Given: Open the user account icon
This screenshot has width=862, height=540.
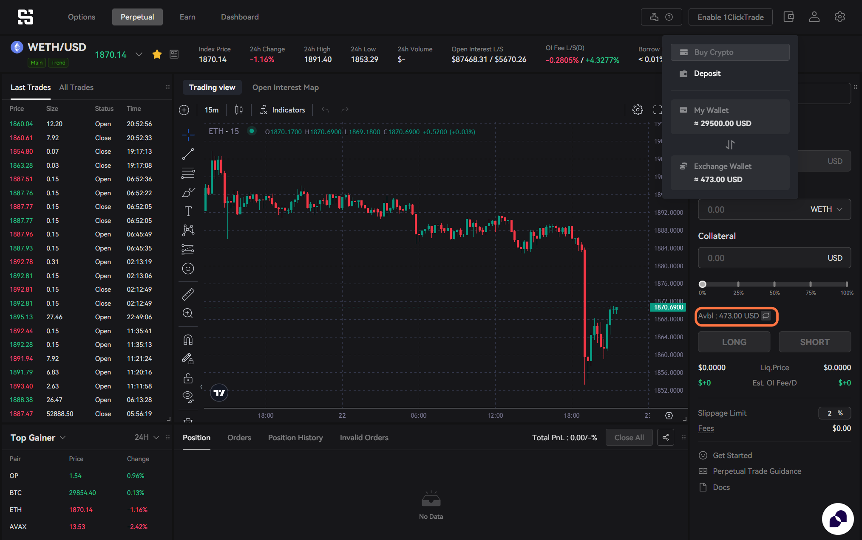Looking at the screenshot, I should (x=814, y=17).
